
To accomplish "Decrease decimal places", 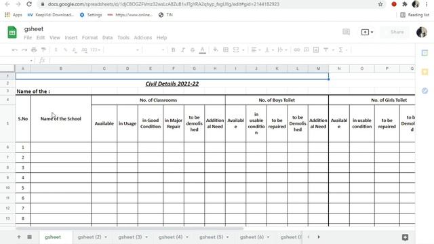I will pyautogui.click(x=74, y=49).
